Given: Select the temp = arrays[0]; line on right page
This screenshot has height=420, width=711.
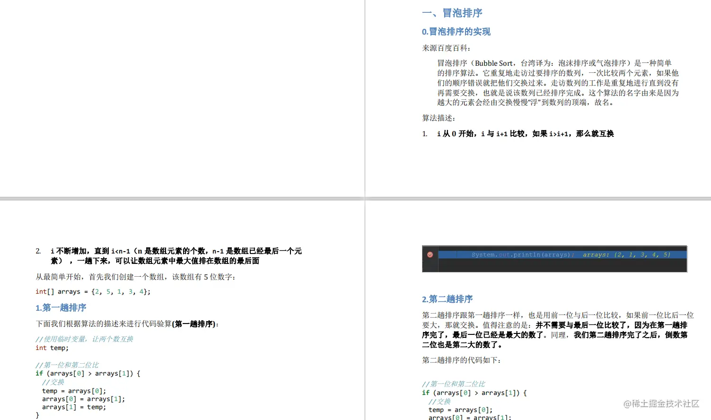Looking at the screenshot, I should tap(459, 409).
